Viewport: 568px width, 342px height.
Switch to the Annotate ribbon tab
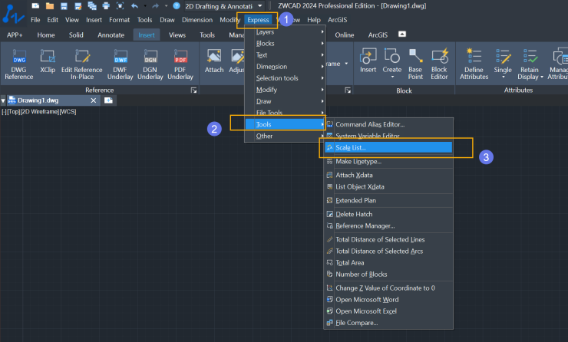111,35
